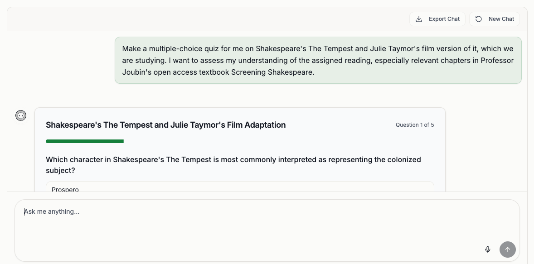Click the green quiz progress bar
Viewport: 534px width, 264px height.
85,141
